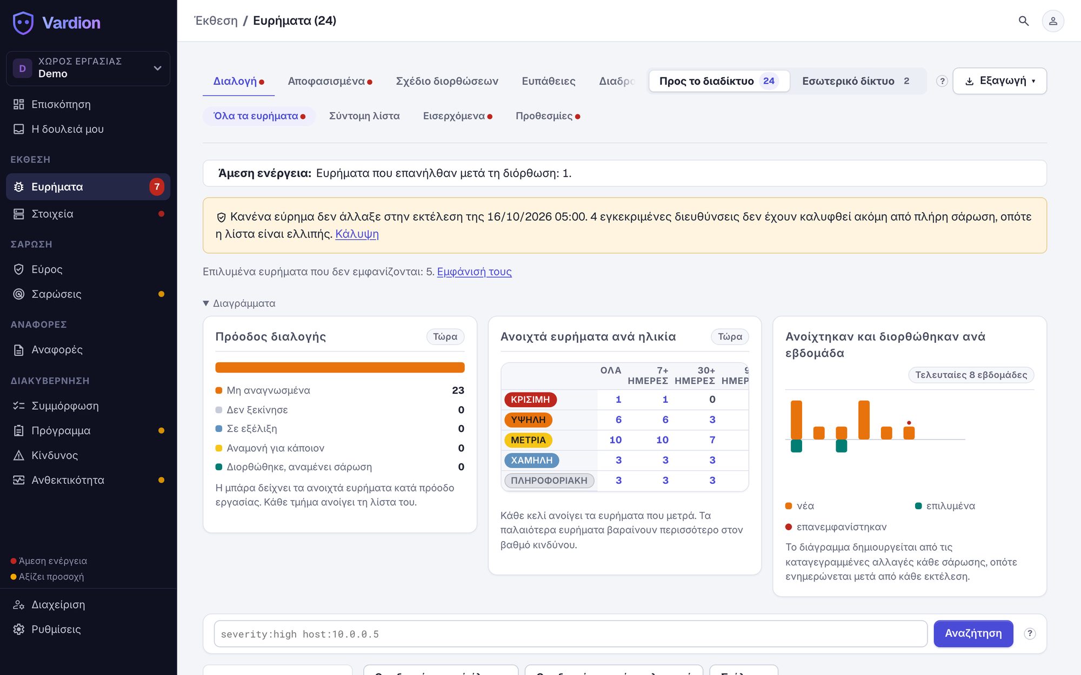Click the Πρόγραμμα clipboard icon

point(19,430)
